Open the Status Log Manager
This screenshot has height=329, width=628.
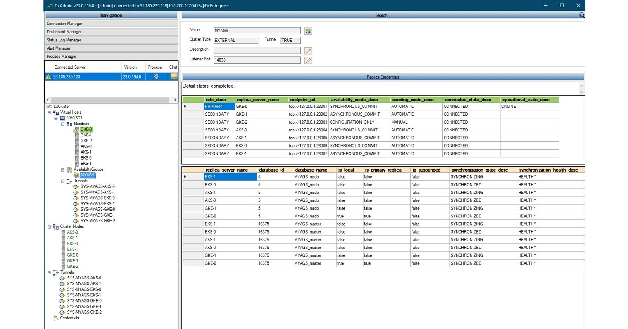pos(112,40)
